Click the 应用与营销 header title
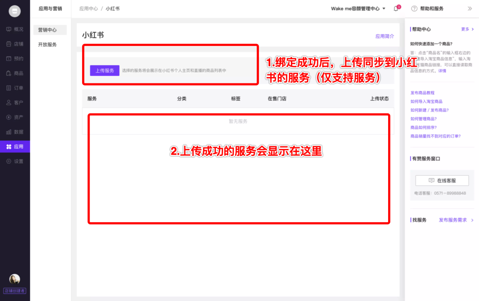The width and height of the screenshot is (479, 301). 51,8
